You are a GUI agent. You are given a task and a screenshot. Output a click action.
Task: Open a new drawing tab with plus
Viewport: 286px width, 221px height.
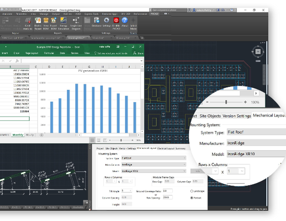[142, 38]
